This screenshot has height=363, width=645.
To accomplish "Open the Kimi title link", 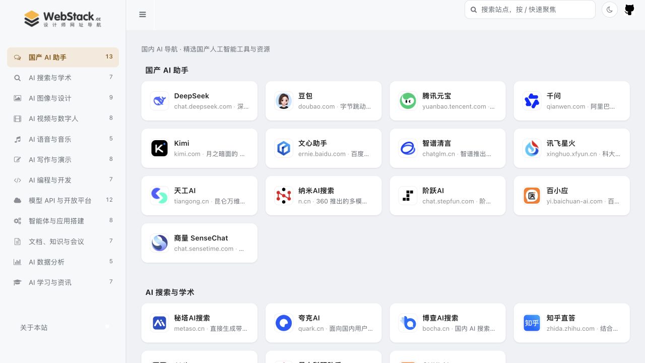I will (182, 143).
